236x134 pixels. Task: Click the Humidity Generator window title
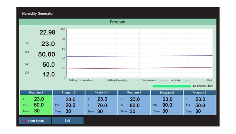(38, 14)
